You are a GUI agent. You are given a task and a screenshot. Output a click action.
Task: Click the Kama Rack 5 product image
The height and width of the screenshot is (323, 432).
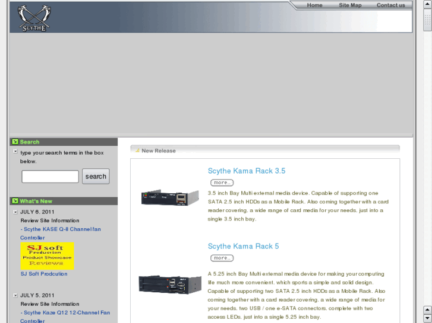point(170,284)
